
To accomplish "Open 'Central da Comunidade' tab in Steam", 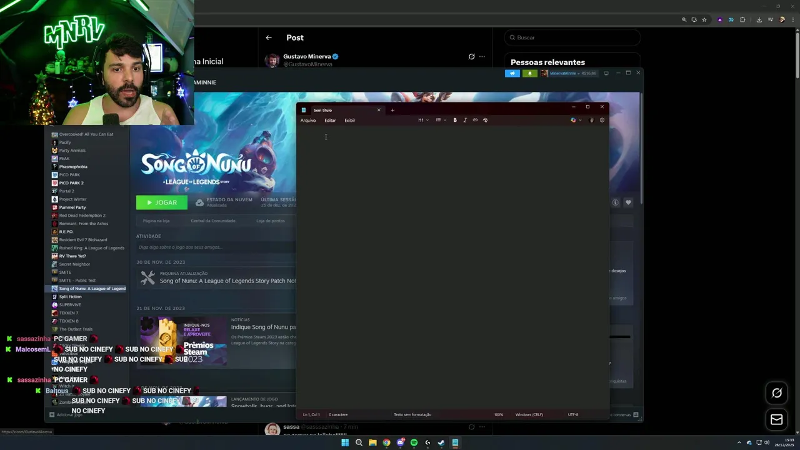I will 213,221.
